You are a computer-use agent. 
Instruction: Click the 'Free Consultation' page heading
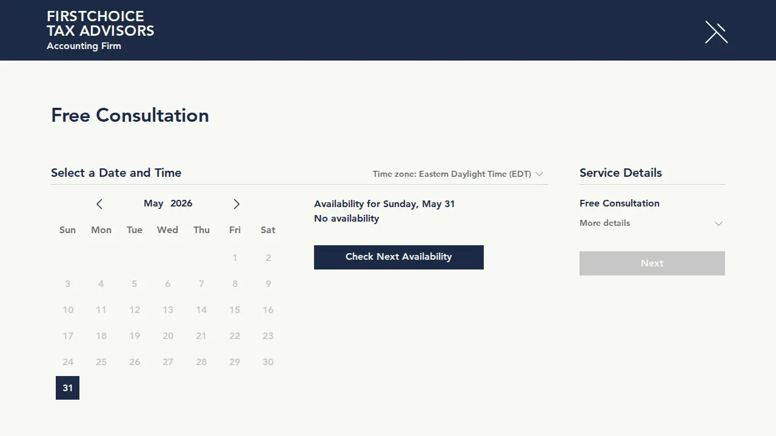click(x=130, y=116)
